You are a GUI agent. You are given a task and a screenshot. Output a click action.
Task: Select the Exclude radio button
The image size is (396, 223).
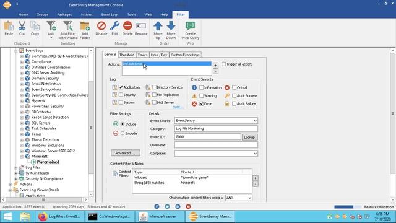tap(123, 134)
